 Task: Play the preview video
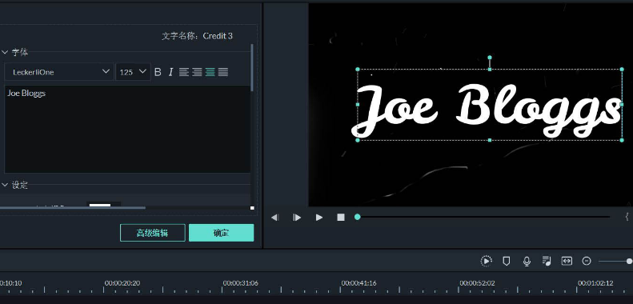coord(319,218)
